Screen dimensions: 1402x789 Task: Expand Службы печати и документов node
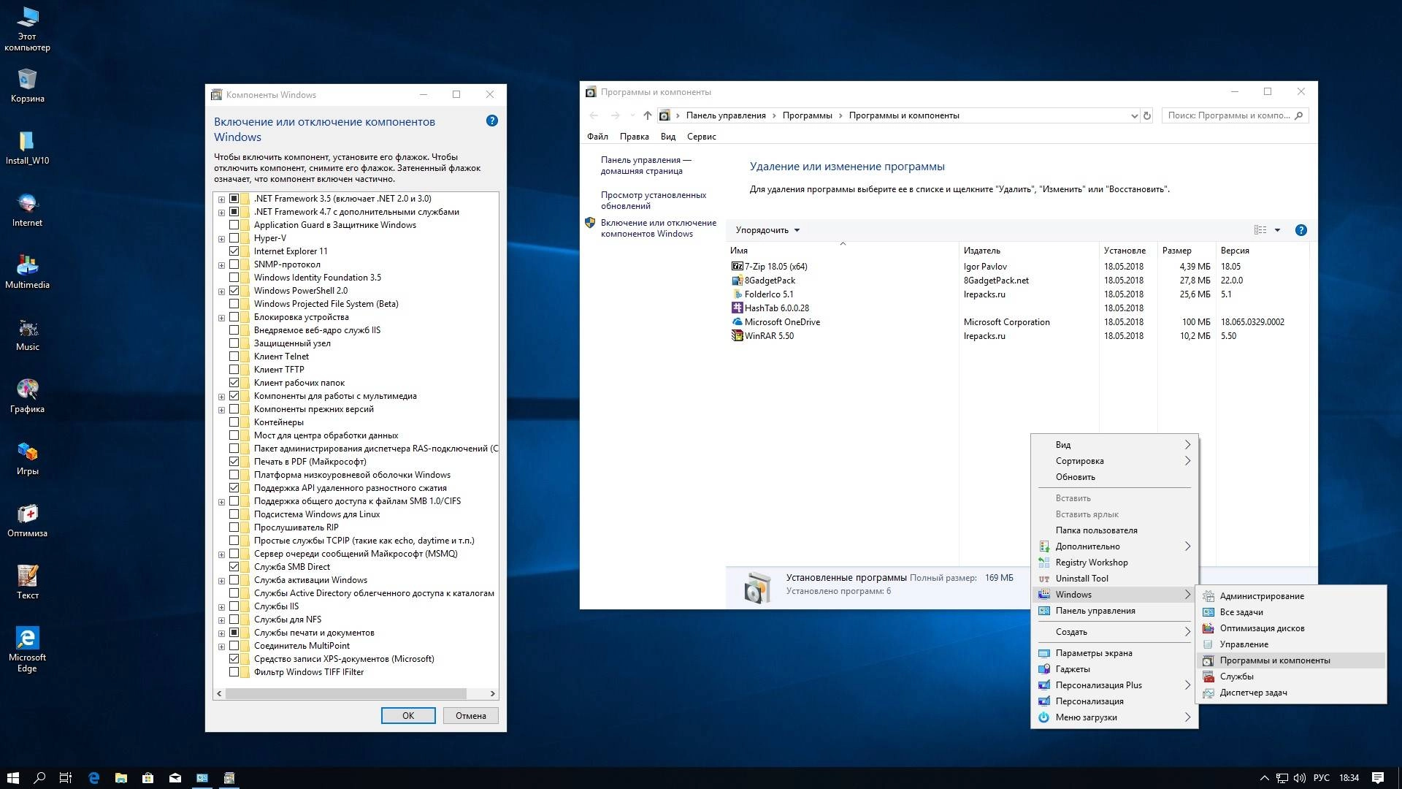(221, 633)
